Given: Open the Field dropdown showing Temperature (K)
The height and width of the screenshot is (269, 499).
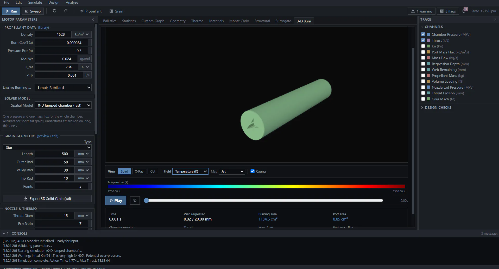Looking at the screenshot, I should pyautogui.click(x=190, y=171).
